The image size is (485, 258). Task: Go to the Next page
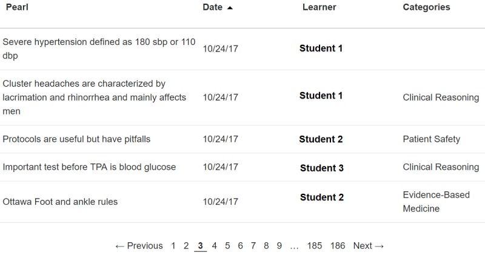click(x=369, y=246)
